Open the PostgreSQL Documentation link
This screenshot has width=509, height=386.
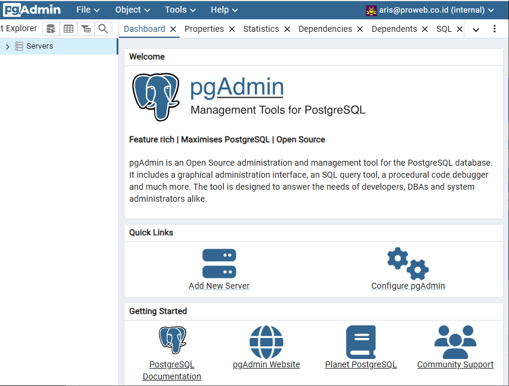point(172,370)
